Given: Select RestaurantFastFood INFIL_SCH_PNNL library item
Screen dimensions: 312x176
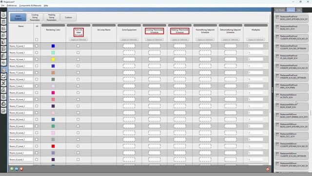Looking at the screenshot, I should [x=292, y=87].
